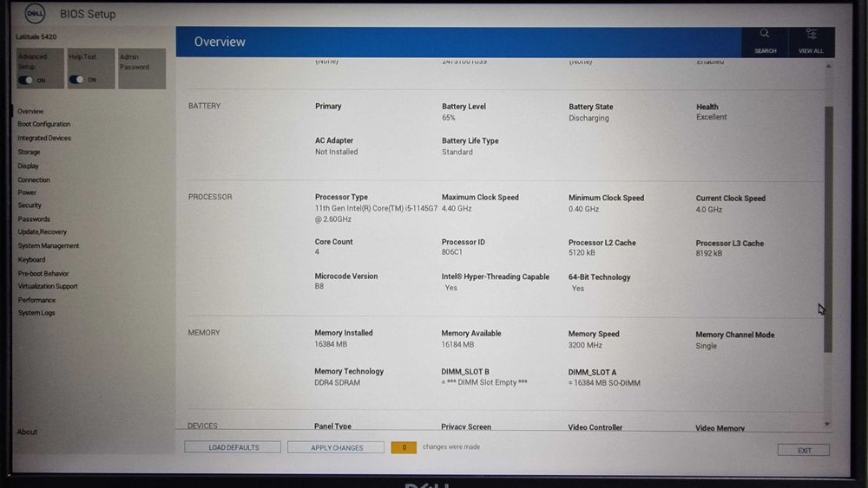Image resolution: width=868 pixels, height=488 pixels.
Task: Open Boot Configuration section
Action: pyautogui.click(x=43, y=124)
